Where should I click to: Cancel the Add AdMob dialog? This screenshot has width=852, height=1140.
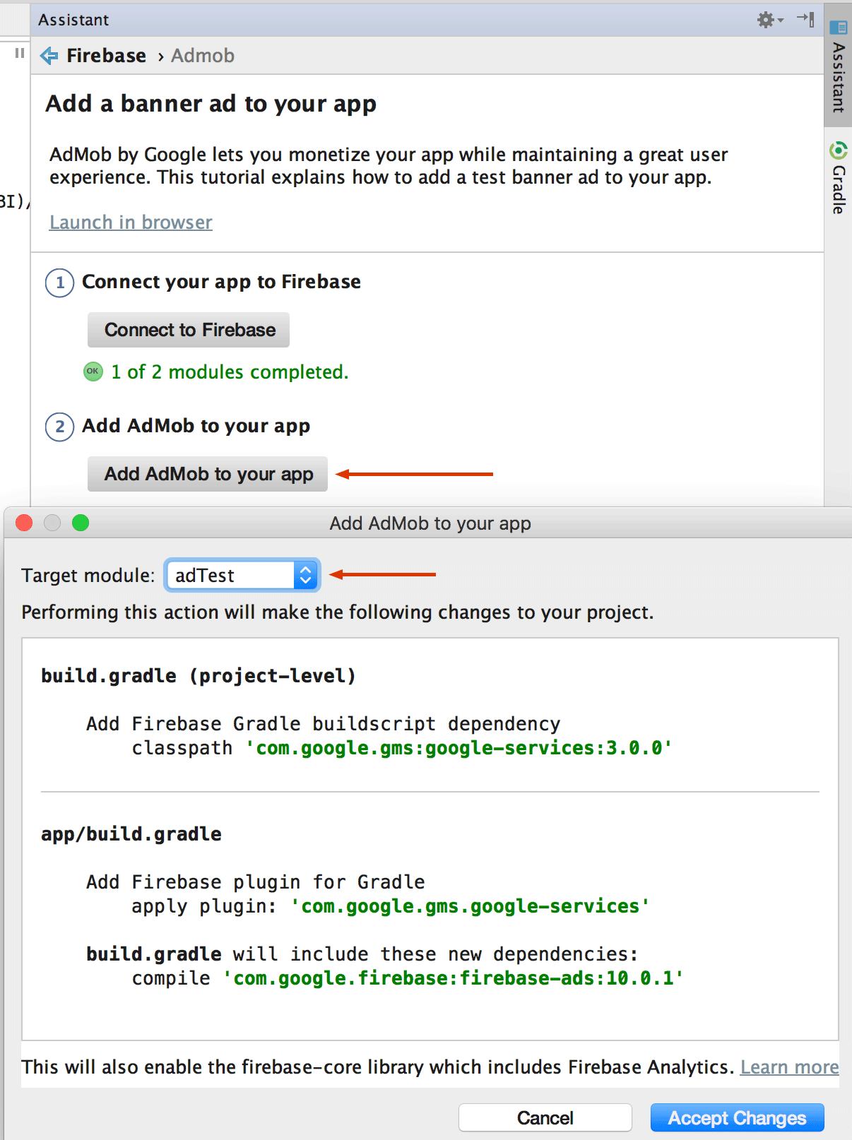(545, 1118)
